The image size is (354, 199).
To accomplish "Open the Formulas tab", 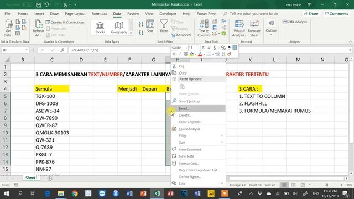I will coord(100,14).
